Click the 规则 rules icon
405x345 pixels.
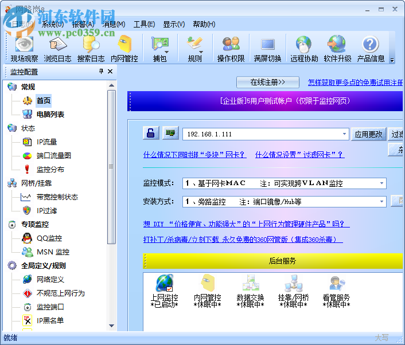click(194, 44)
